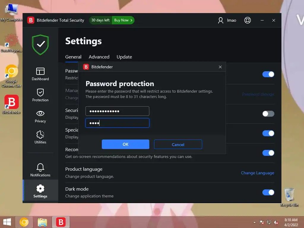
Task: Click the lmao username text
Action: pos(232,20)
